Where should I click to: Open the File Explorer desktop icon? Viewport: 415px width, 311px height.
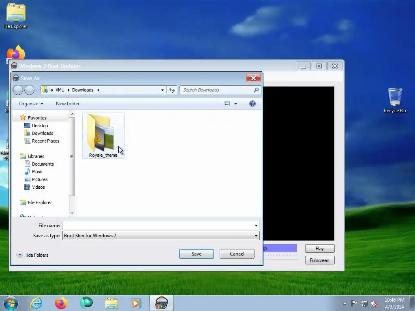[x=15, y=16]
